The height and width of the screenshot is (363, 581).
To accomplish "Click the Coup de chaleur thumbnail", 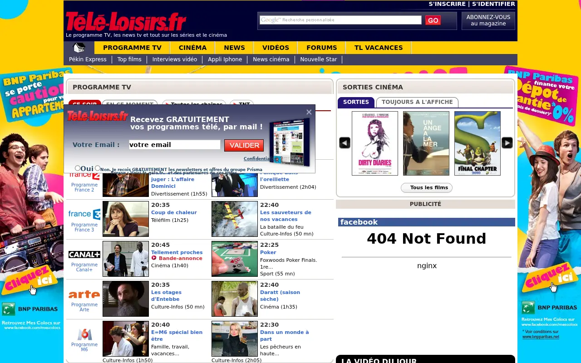I will point(126,219).
